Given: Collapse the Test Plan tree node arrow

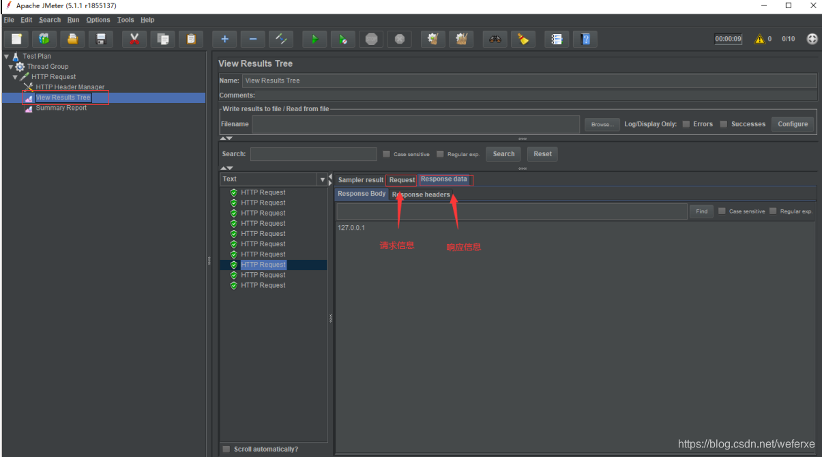Looking at the screenshot, I should pyautogui.click(x=6, y=57).
